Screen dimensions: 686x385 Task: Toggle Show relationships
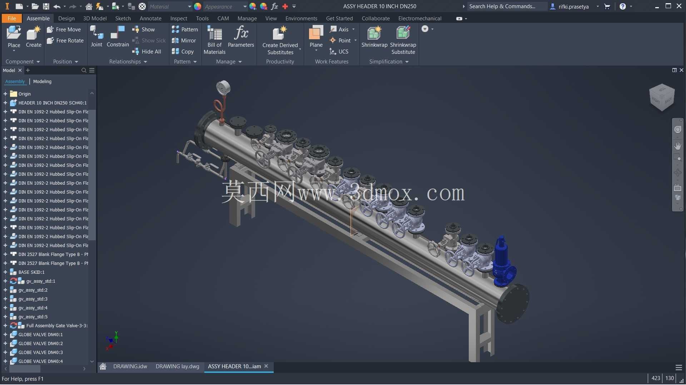(x=143, y=30)
